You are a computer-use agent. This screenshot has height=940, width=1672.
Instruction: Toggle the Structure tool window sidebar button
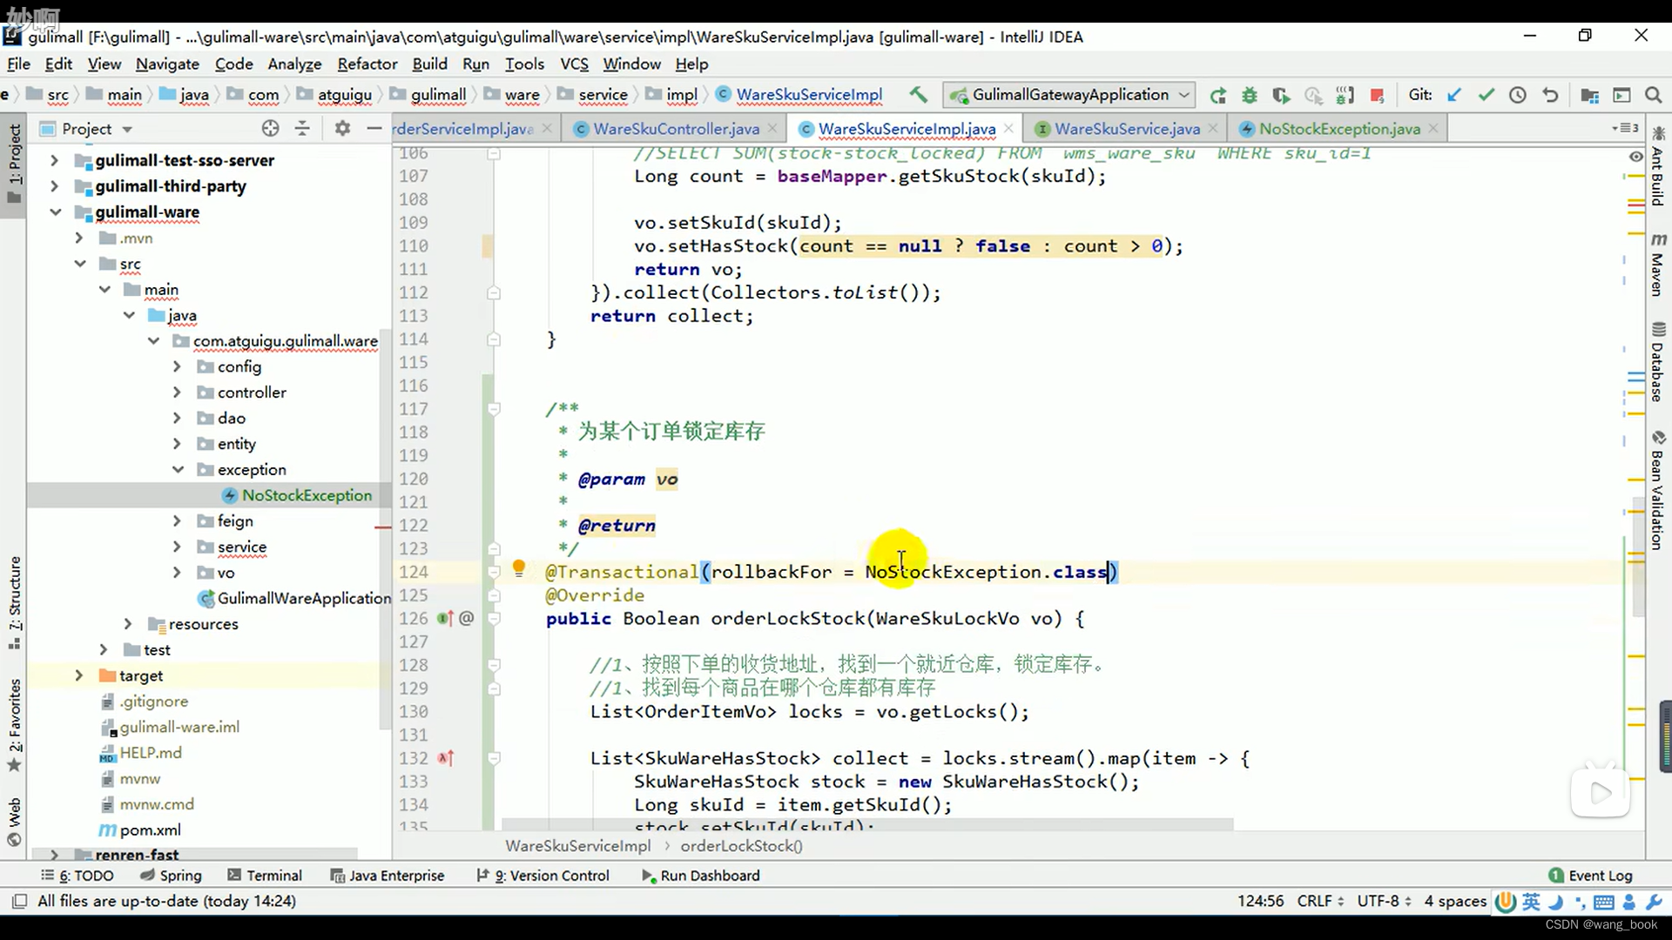point(14,601)
